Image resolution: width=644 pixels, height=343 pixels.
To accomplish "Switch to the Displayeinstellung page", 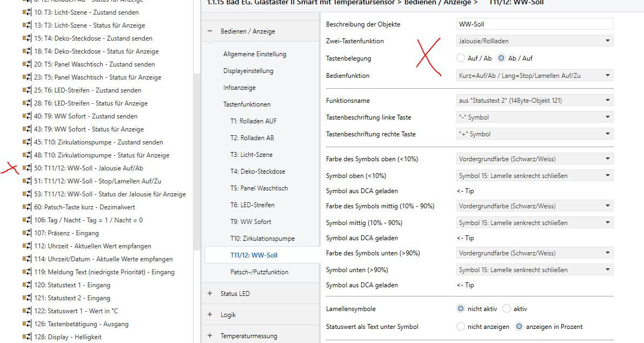I will click(248, 71).
